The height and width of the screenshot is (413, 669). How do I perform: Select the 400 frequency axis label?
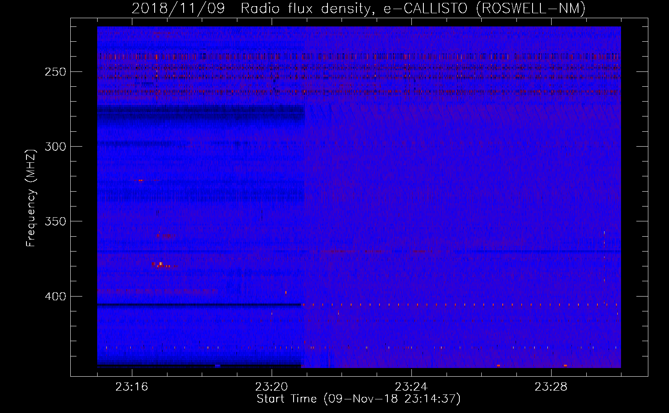(x=55, y=297)
